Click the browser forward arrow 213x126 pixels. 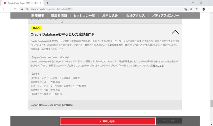(x=9, y=9)
